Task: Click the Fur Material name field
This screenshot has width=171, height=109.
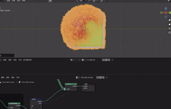Action: click(94, 60)
